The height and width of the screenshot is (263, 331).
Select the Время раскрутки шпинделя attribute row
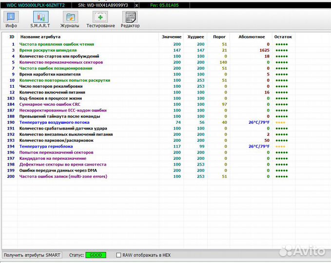pos(48,50)
